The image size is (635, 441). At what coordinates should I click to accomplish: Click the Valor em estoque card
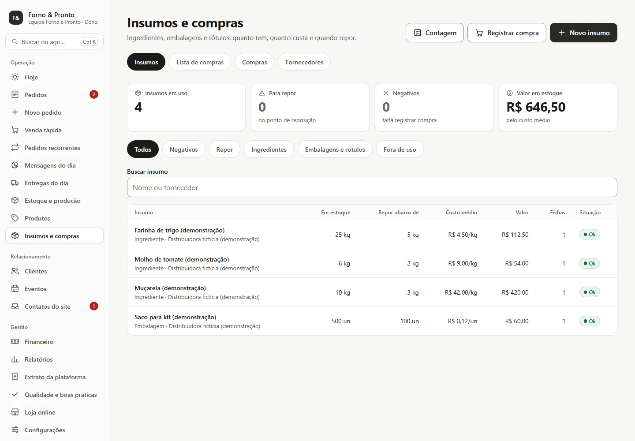[x=558, y=107]
